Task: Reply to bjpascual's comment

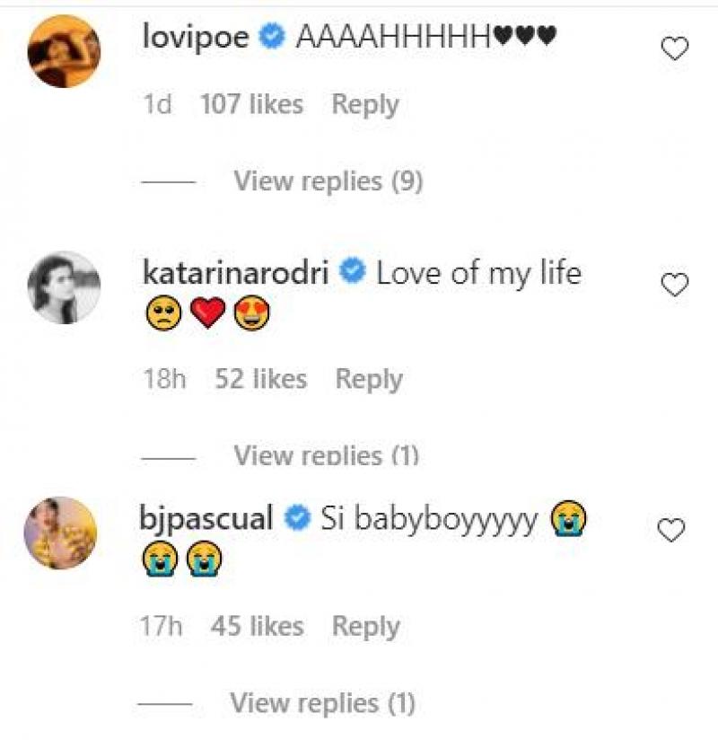Action: coord(364,626)
